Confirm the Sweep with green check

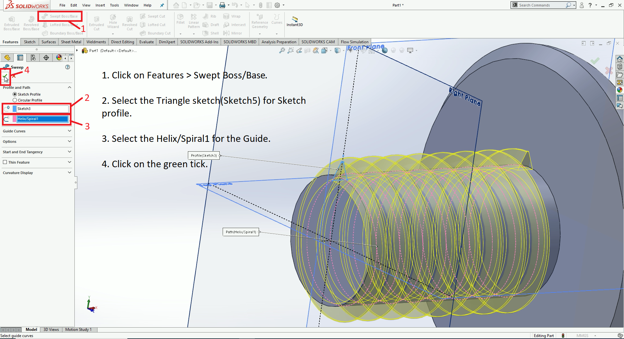click(x=5, y=77)
